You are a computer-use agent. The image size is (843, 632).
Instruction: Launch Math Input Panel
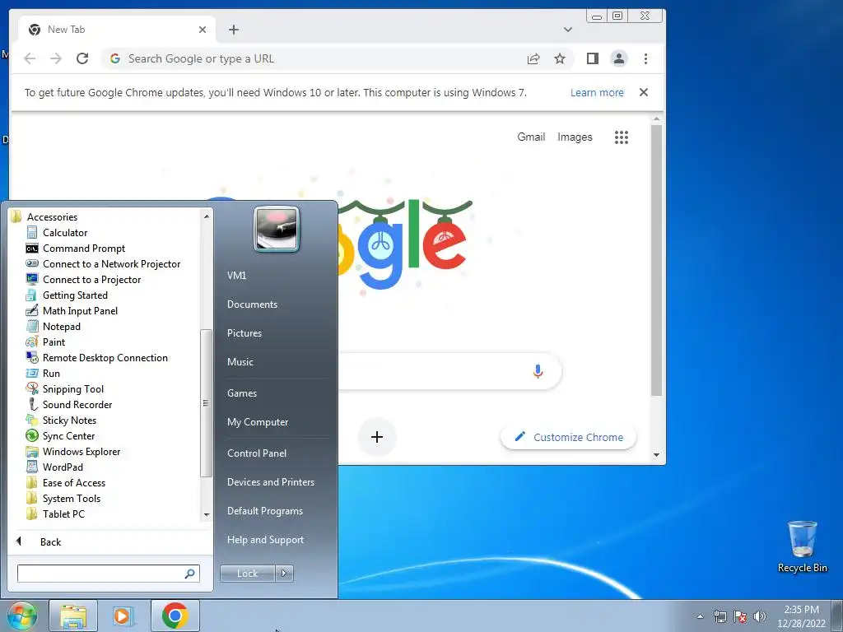click(80, 310)
